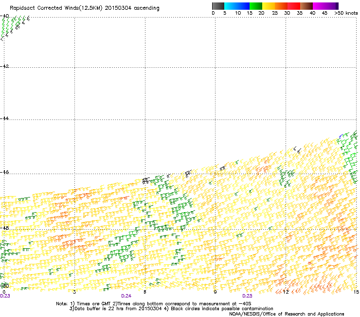Click the '35' legend scale label

(x=300, y=13)
